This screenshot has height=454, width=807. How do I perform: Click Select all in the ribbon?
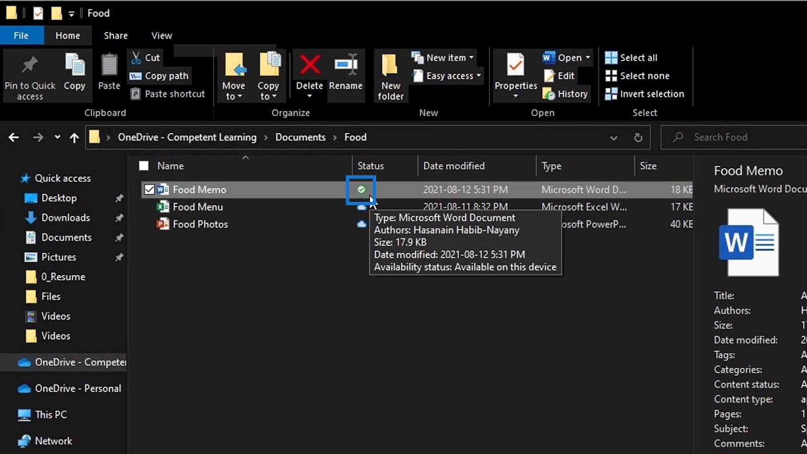631,58
